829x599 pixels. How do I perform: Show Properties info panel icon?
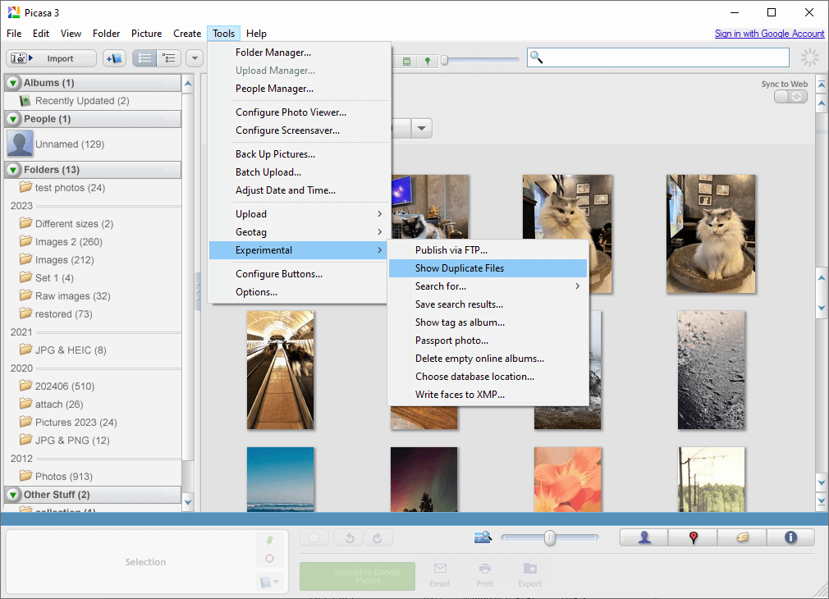[790, 537]
